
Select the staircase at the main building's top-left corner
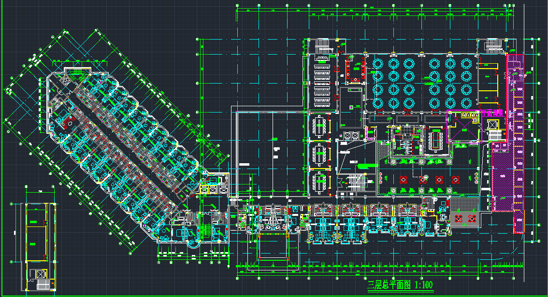coord(323,46)
